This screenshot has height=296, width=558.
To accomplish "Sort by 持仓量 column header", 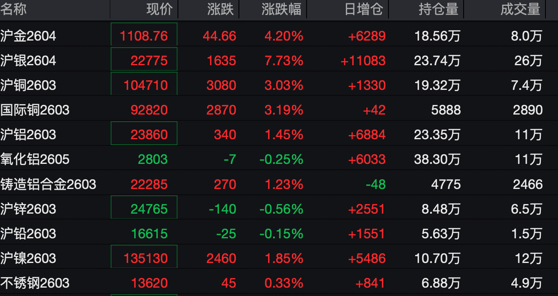I will [439, 9].
